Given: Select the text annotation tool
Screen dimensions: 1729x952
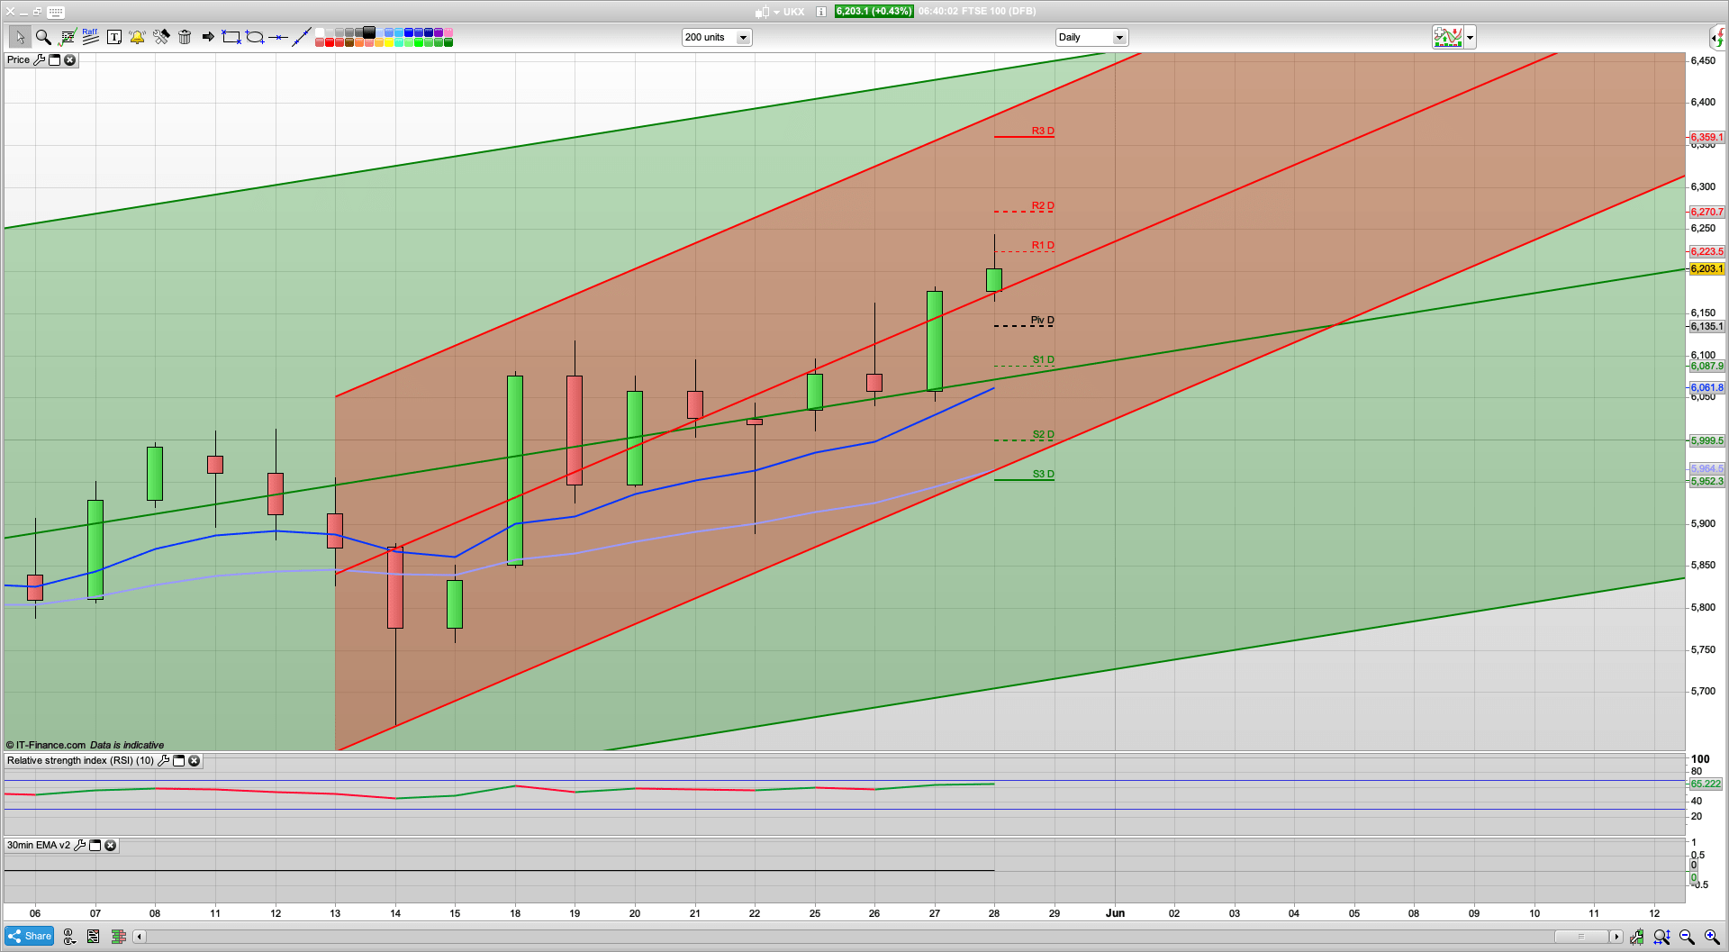Looking at the screenshot, I should tap(114, 37).
